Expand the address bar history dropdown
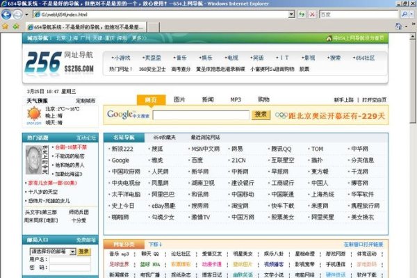The height and width of the screenshot is (278, 417). pos(291,15)
